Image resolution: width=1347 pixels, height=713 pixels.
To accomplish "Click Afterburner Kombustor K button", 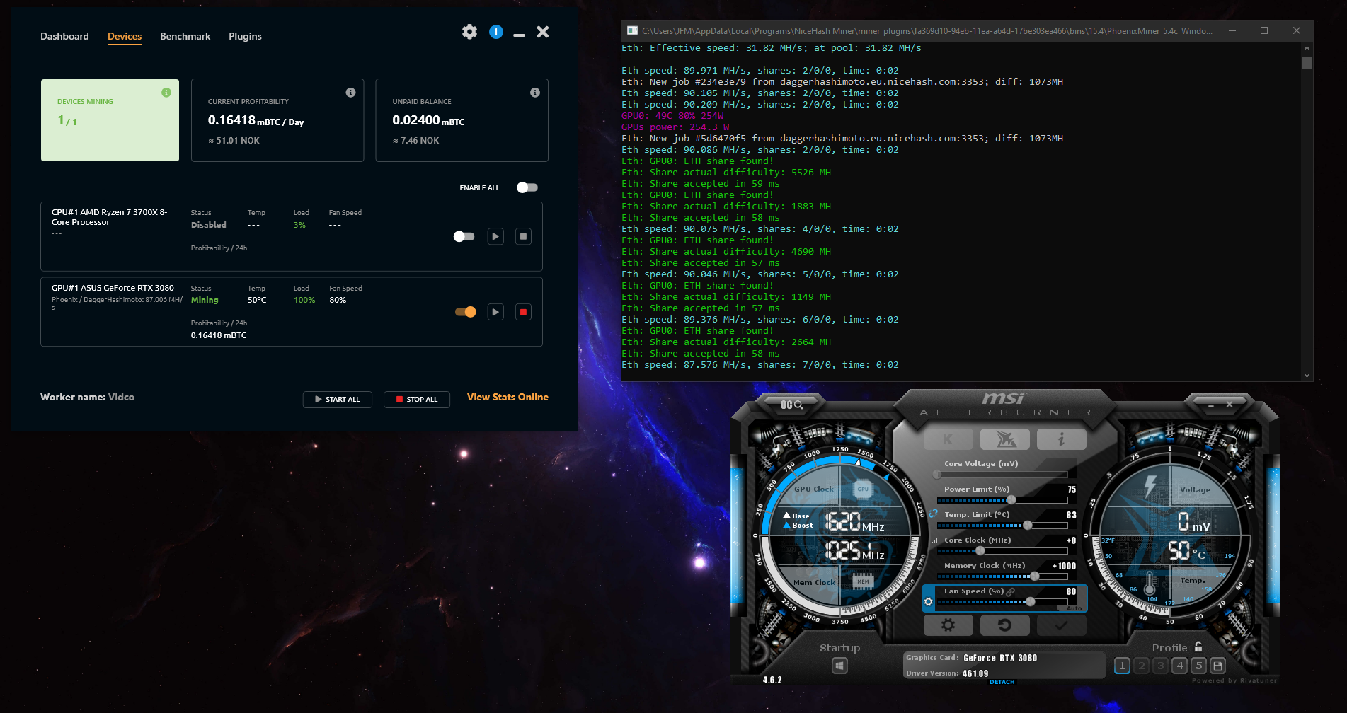I will (x=948, y=439).
